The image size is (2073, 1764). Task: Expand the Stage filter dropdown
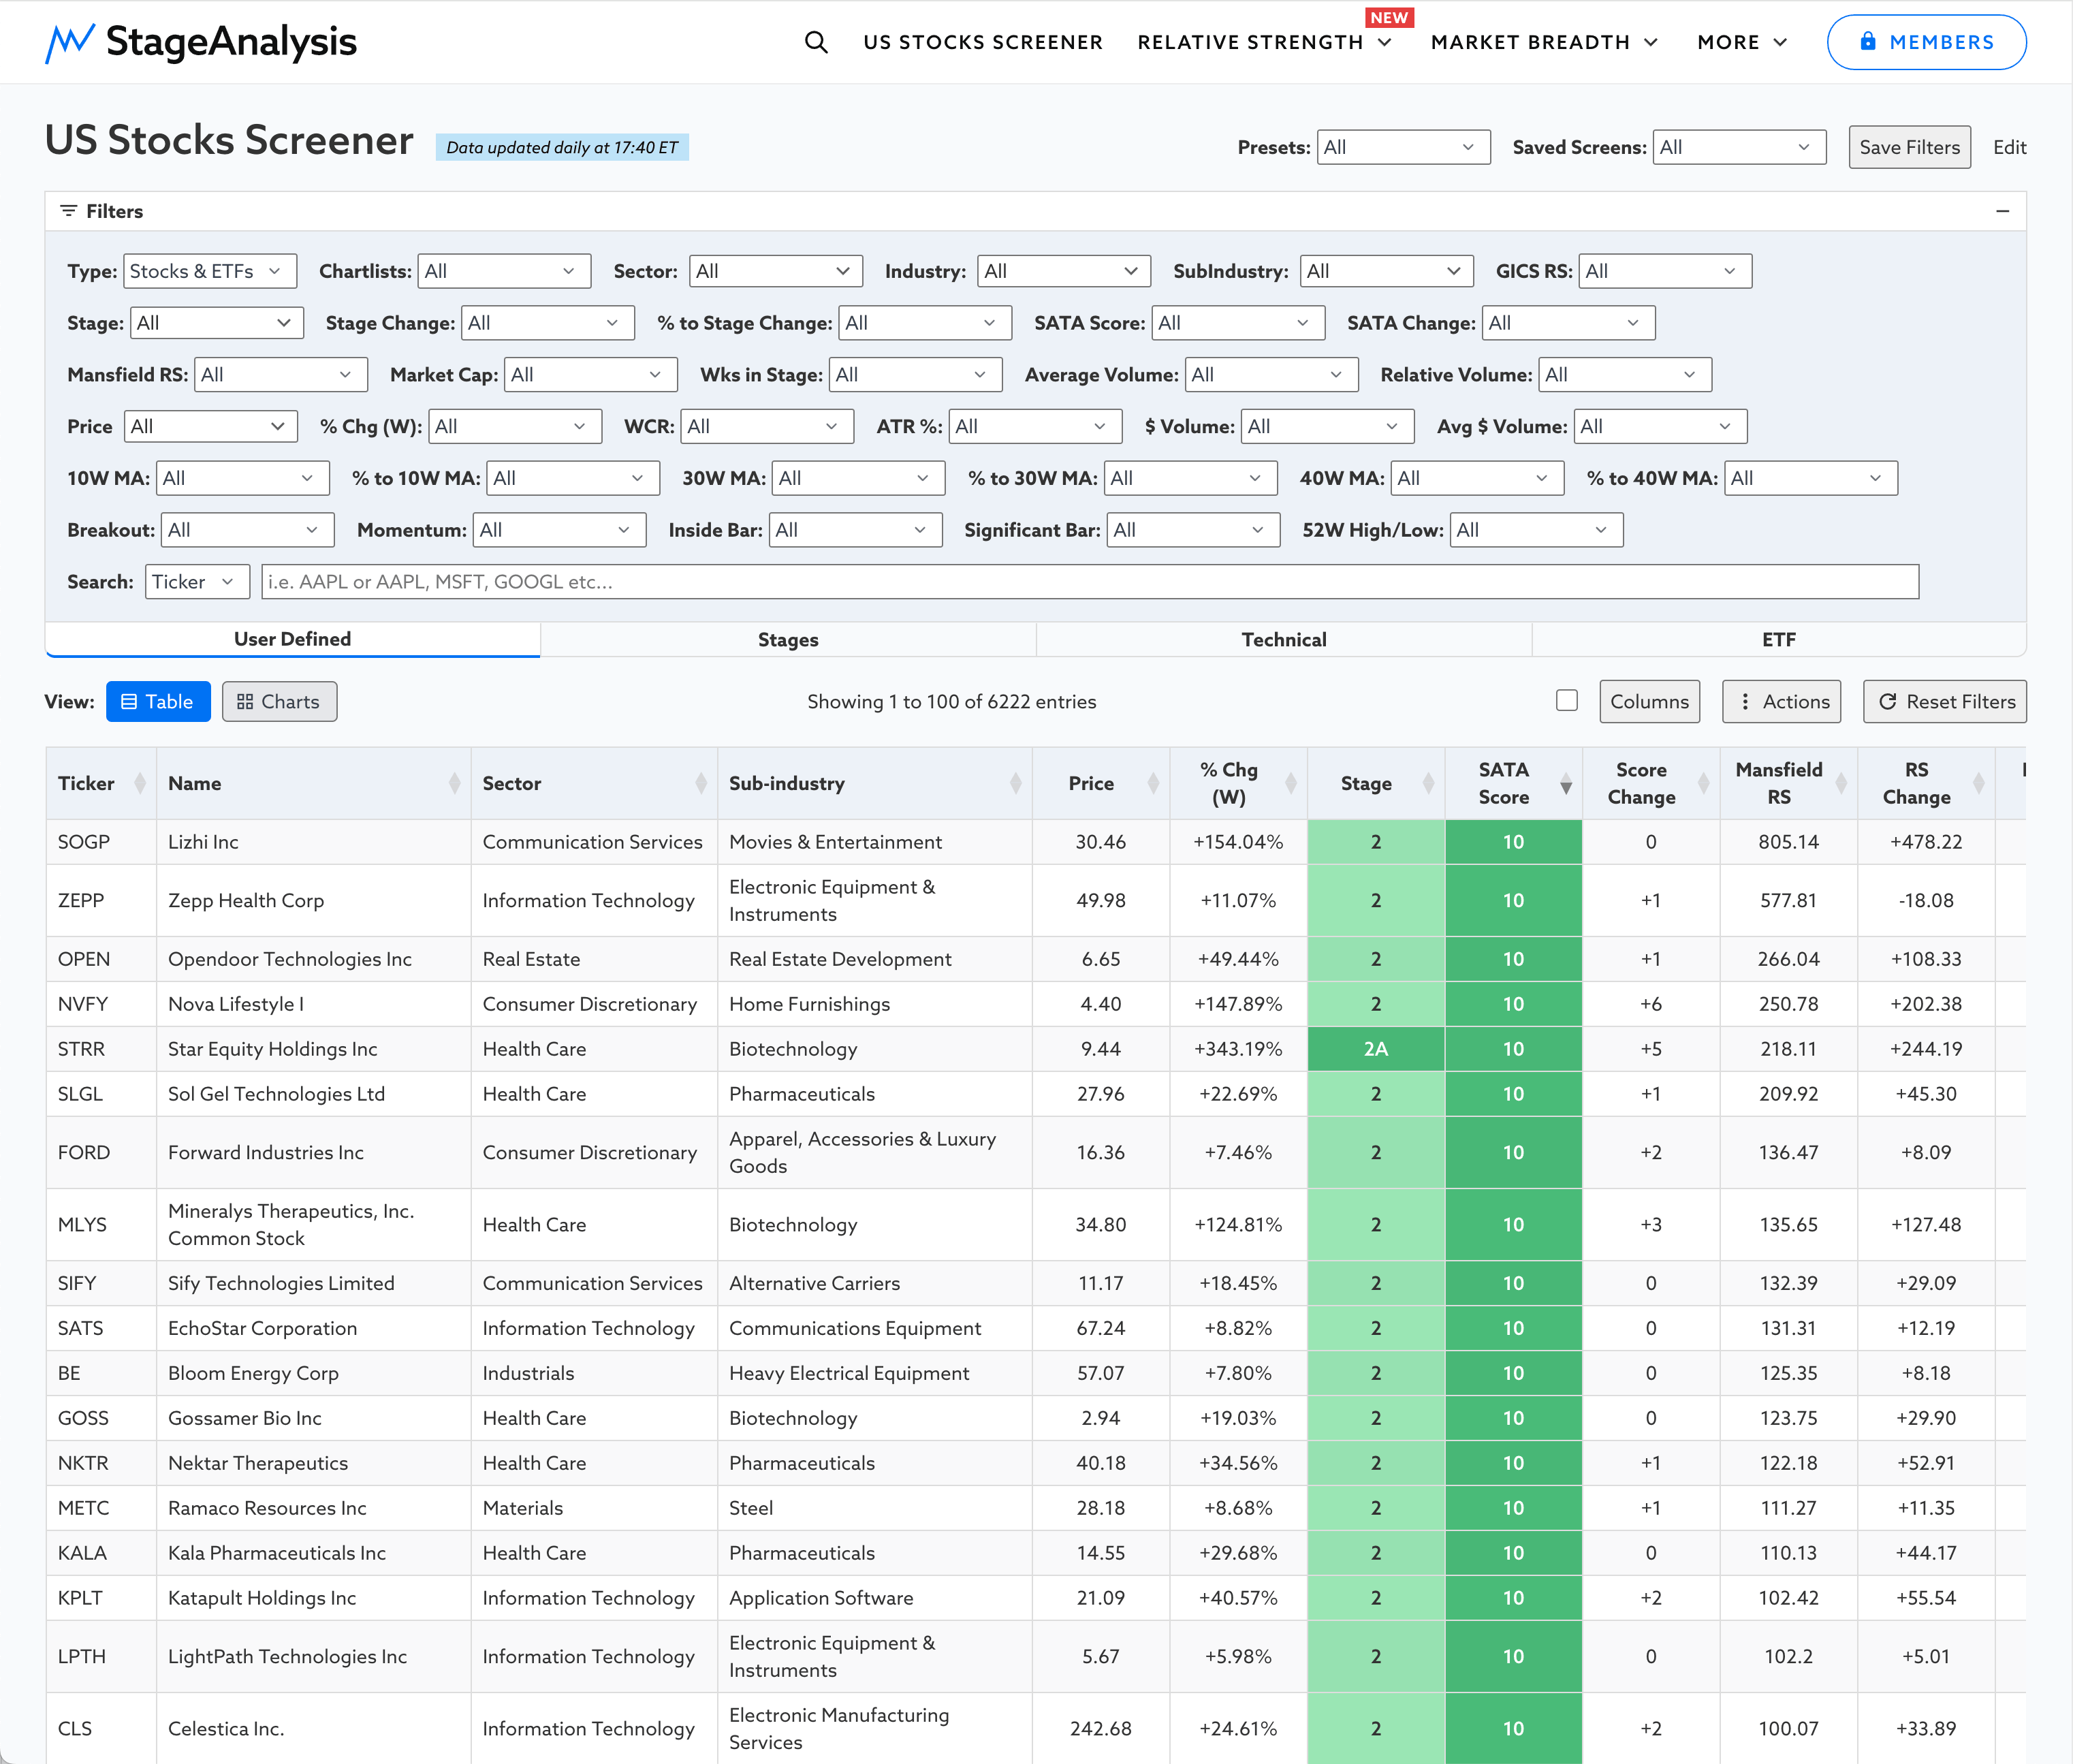(x=216, y=323)
